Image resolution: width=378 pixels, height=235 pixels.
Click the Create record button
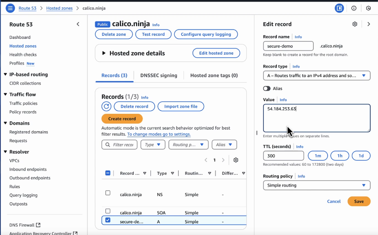(122, 119)
